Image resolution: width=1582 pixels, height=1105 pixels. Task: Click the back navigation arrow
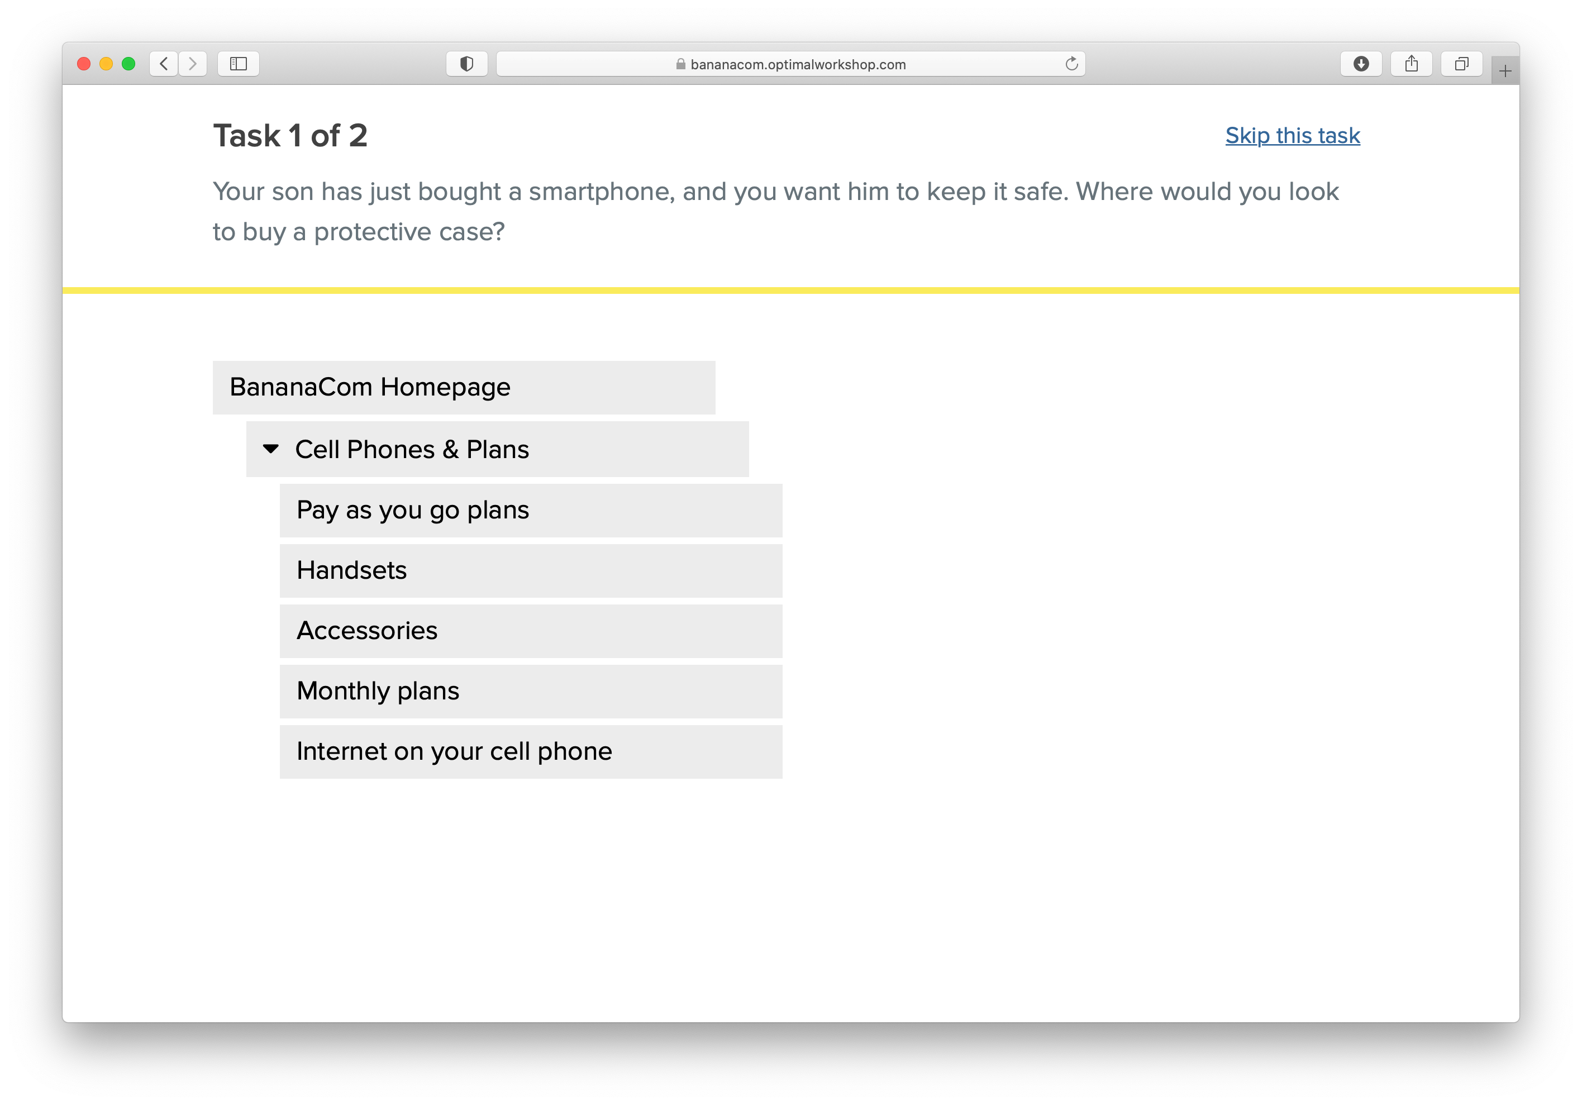[x=164, y=63]
